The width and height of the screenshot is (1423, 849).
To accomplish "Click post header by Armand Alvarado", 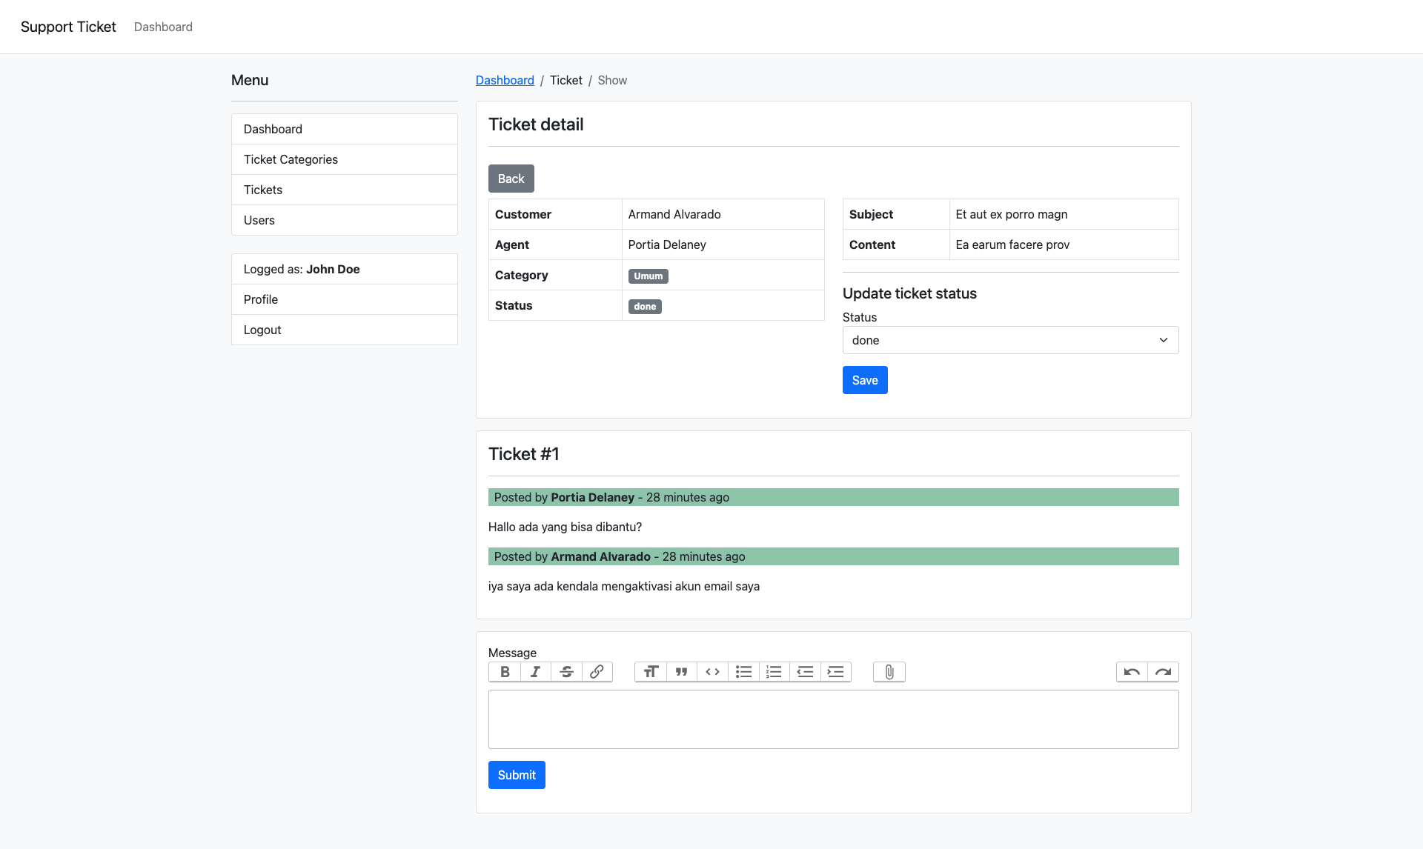I will tap(833, 556).
